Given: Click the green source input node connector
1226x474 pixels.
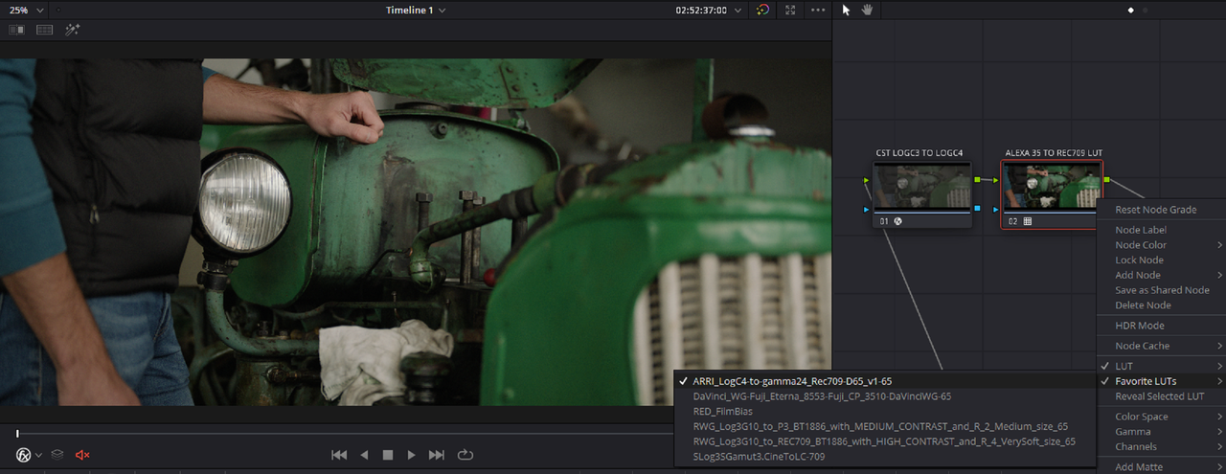Looking at the screenshot, I should (x=867, y=179).
